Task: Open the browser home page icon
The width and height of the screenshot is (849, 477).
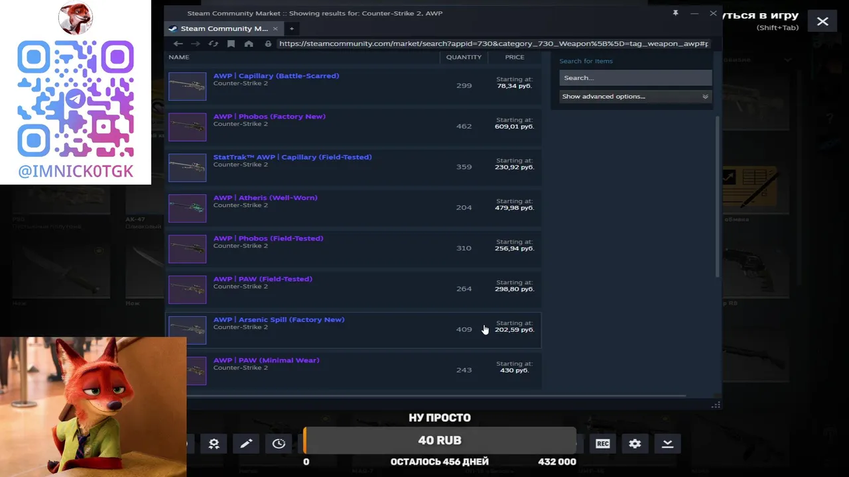Action: (x=249, y=44)
